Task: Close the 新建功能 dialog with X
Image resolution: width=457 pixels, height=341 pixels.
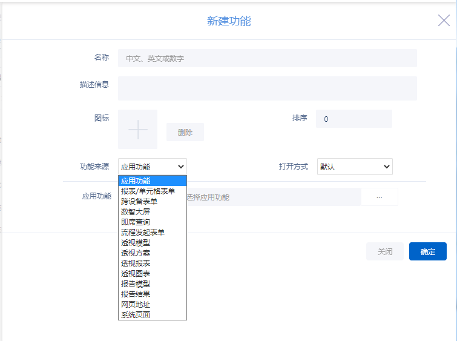Action: pyautogui.click(x=444, y=21)
